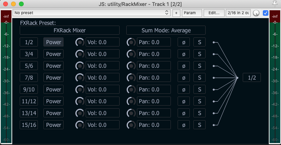
Task: Invert phase on channel 15/16
Action: pyautogui.click(x=184, y=125)
